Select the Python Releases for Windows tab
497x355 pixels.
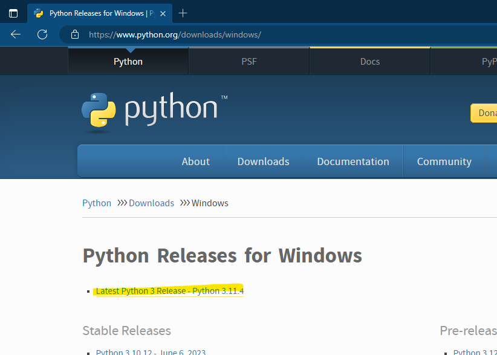pyautogui.click(x=100, y=13)
